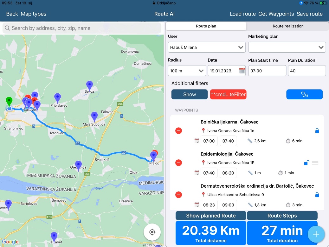Open the Date calendar picker icon
Image resolution: width=329 pixels, height=247 pixels.
[242, 70]
